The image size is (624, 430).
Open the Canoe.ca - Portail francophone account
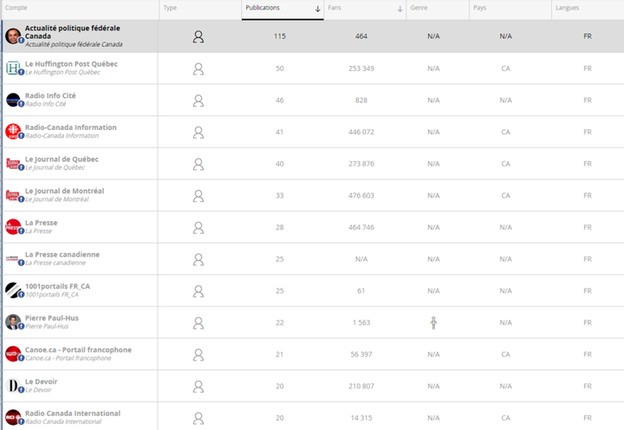pos(78,350)
